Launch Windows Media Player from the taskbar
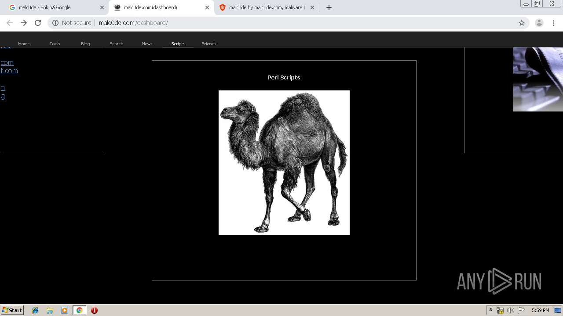Image resolution: width=563 pixels, height=316 pixels. 65,310
